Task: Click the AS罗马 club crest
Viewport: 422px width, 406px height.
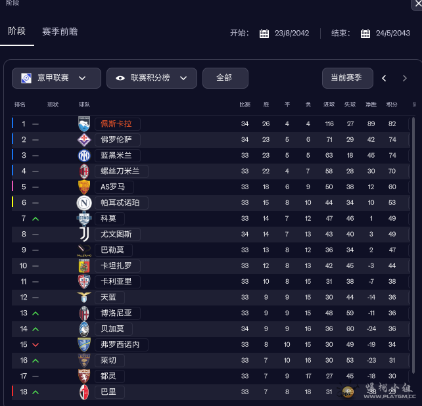Action: pyautogui.click(x=84, y=187)
